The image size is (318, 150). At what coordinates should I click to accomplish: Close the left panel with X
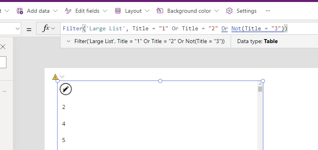[x=3, y=47]
